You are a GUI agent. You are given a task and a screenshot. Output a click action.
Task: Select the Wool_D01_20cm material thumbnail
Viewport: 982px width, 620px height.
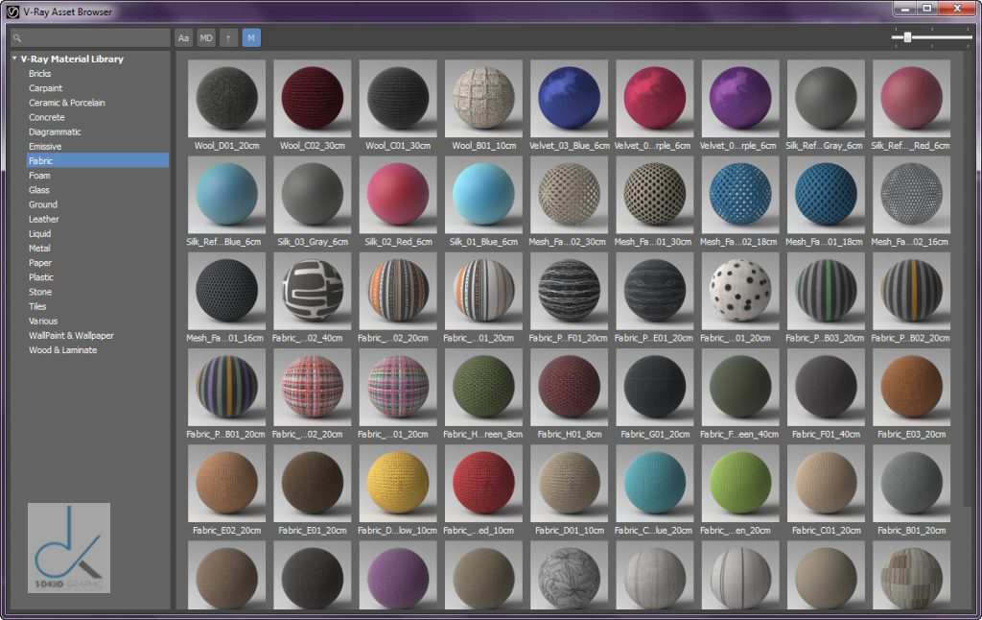[226, 99]
